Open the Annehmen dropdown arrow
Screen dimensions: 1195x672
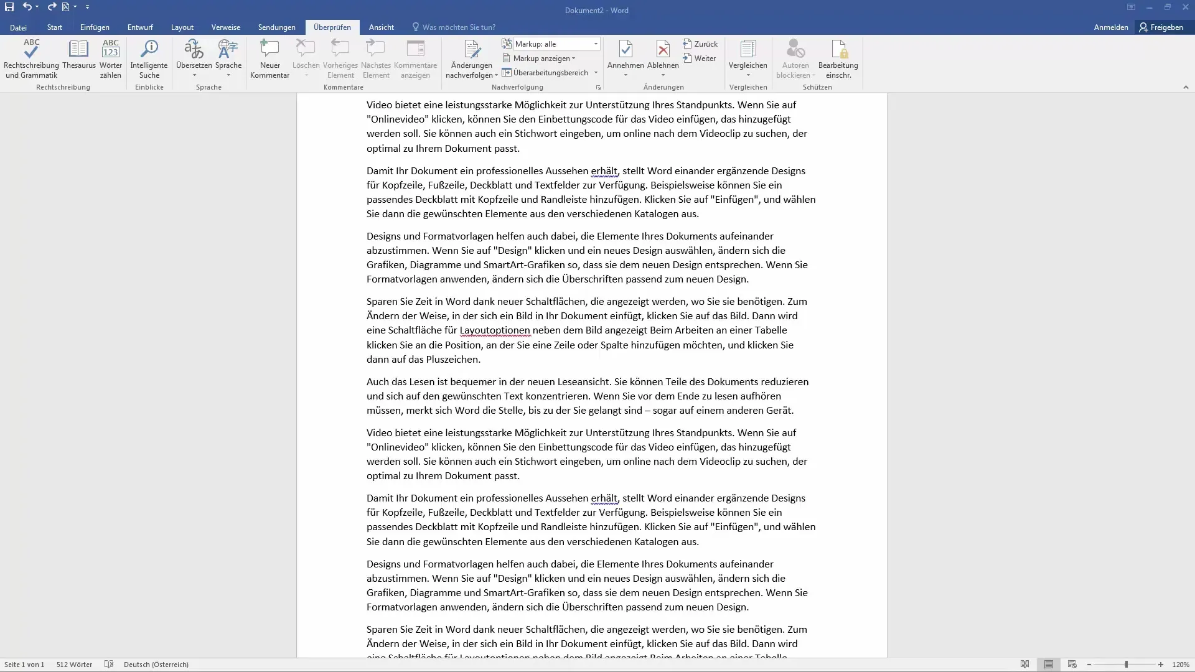(626, 76)
